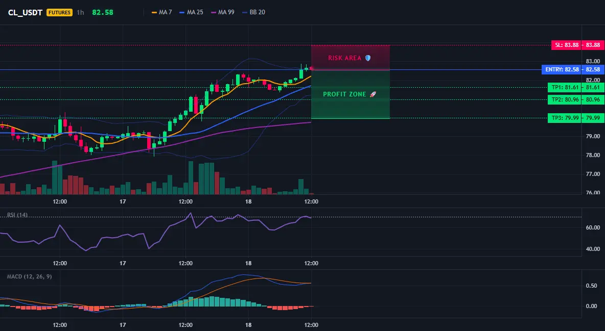The height and width of the screenshot is (331, 605).
Task: Select the 1h timeframe label
Action: click(x=80, y=12)
